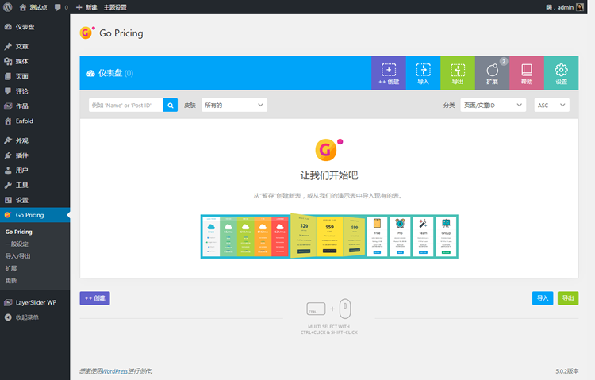
Task: Open 扩展 submenu link
Action: point(11,268)
